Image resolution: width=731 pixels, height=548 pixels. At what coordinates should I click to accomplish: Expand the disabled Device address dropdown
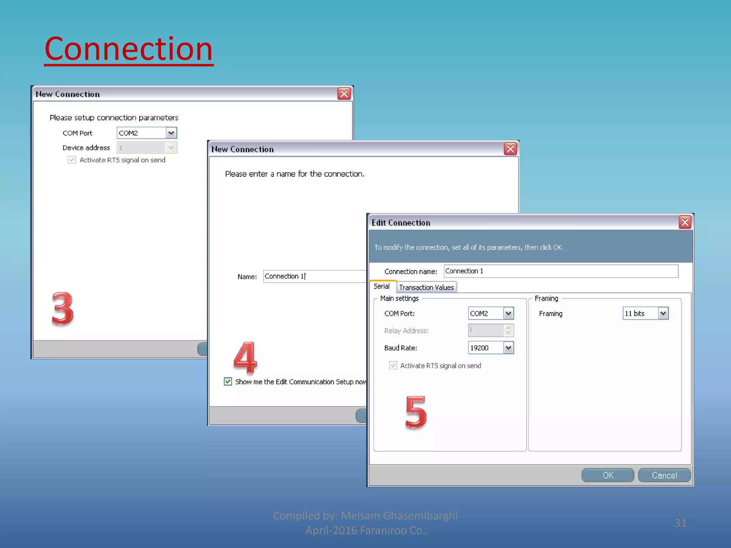(171, 148)
